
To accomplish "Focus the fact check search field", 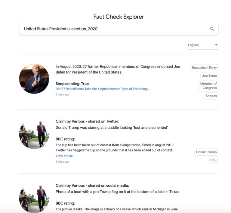I will pos(119,29).
